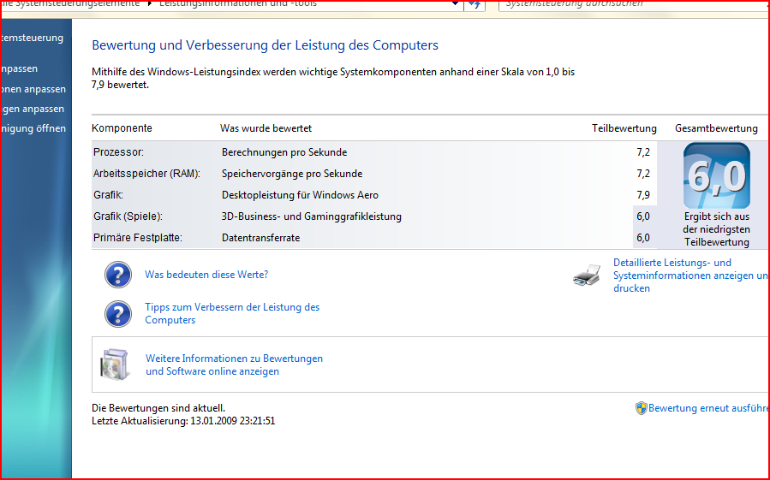Select the 'Prozessor:' row label
Screen dimensions: 770x480
pyautogui.click(x=118, y=152)
